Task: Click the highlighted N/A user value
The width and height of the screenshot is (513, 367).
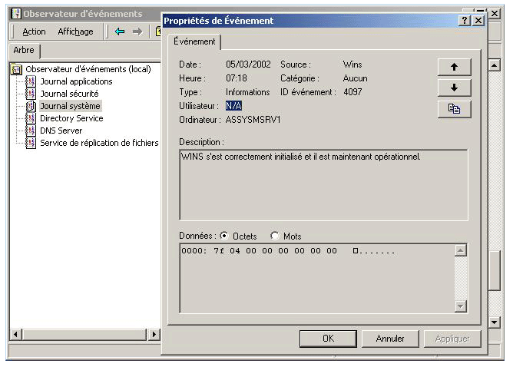Action: tap(234, 106)
